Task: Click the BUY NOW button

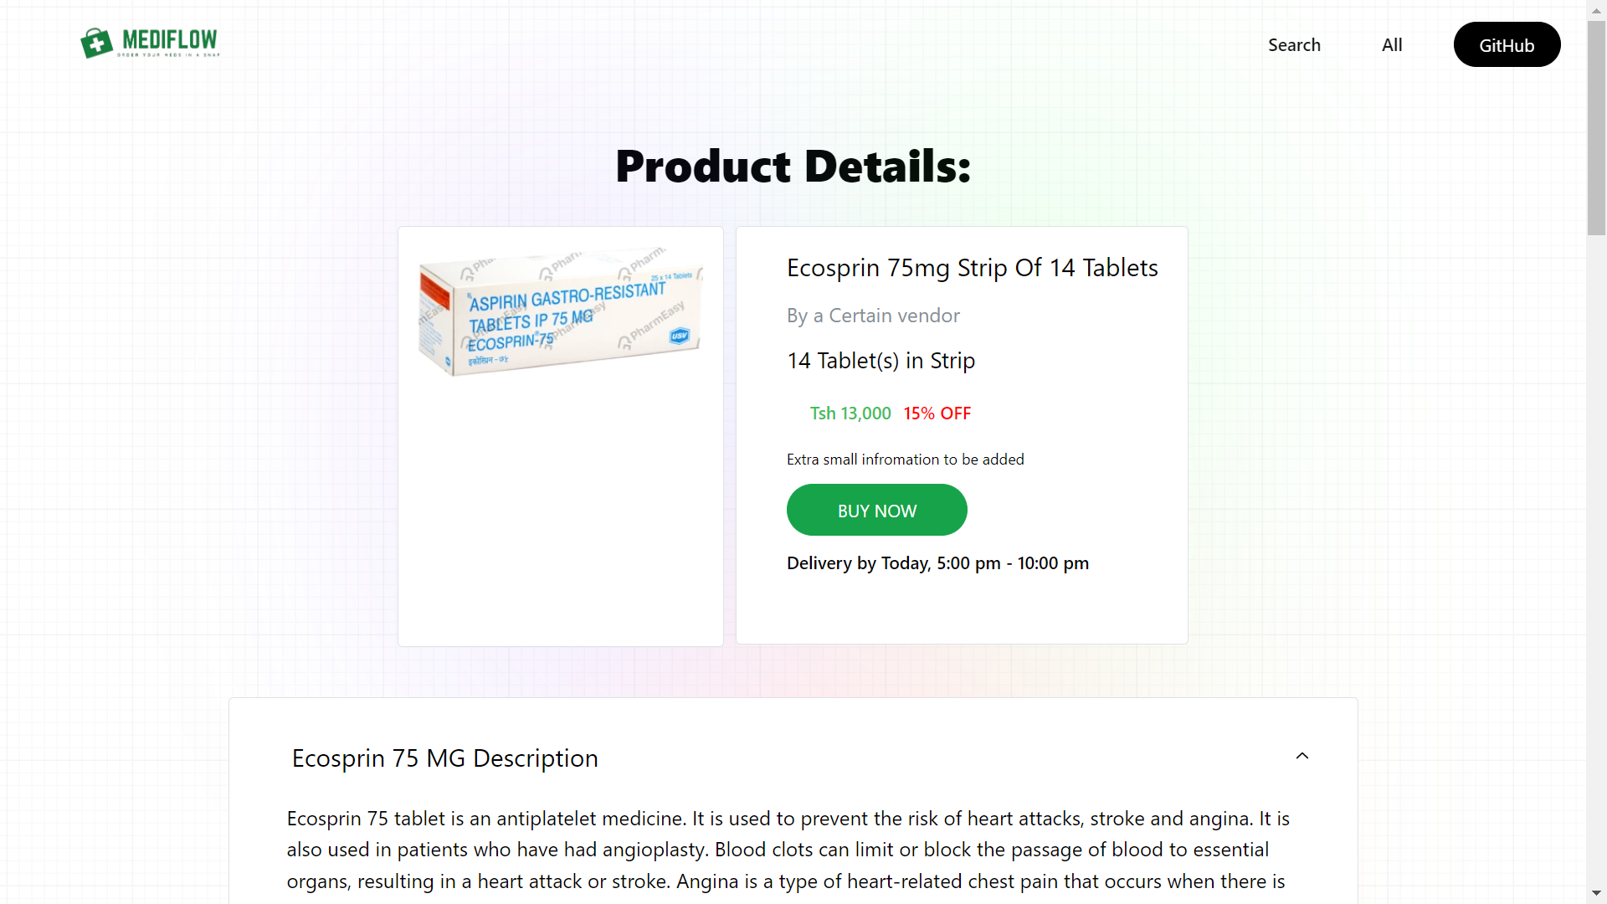Action: tap(876, 510)
